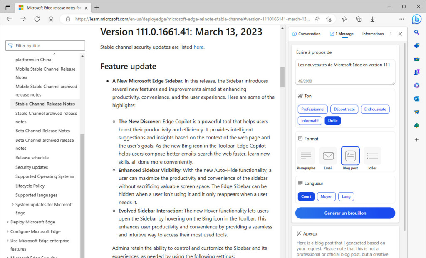Select the Enthousiaste tone

[375, 109]
